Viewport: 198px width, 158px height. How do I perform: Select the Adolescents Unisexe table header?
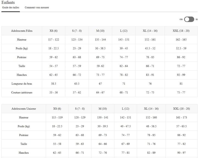tap(24, 109)
